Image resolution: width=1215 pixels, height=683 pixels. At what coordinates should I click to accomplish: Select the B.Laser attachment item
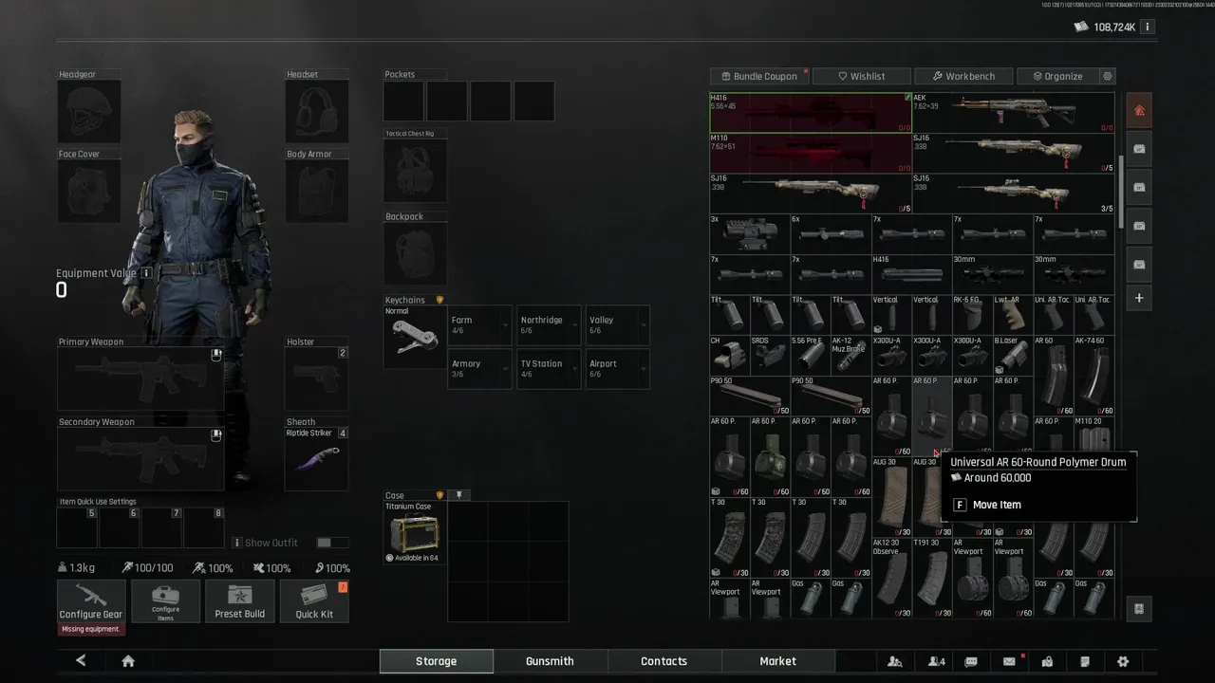tap(1013, 355)
